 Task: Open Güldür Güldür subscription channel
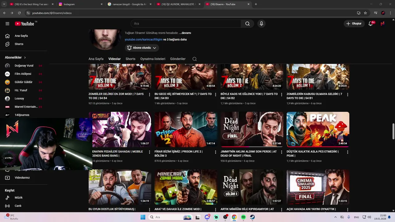click(x=23, y=82)
